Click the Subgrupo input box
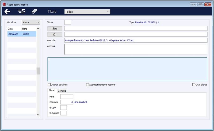The width and height of the screenshot is (214, 131). (x=64, y=113)
